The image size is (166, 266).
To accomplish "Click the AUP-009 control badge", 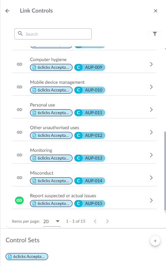I will (x=90, y=67).
